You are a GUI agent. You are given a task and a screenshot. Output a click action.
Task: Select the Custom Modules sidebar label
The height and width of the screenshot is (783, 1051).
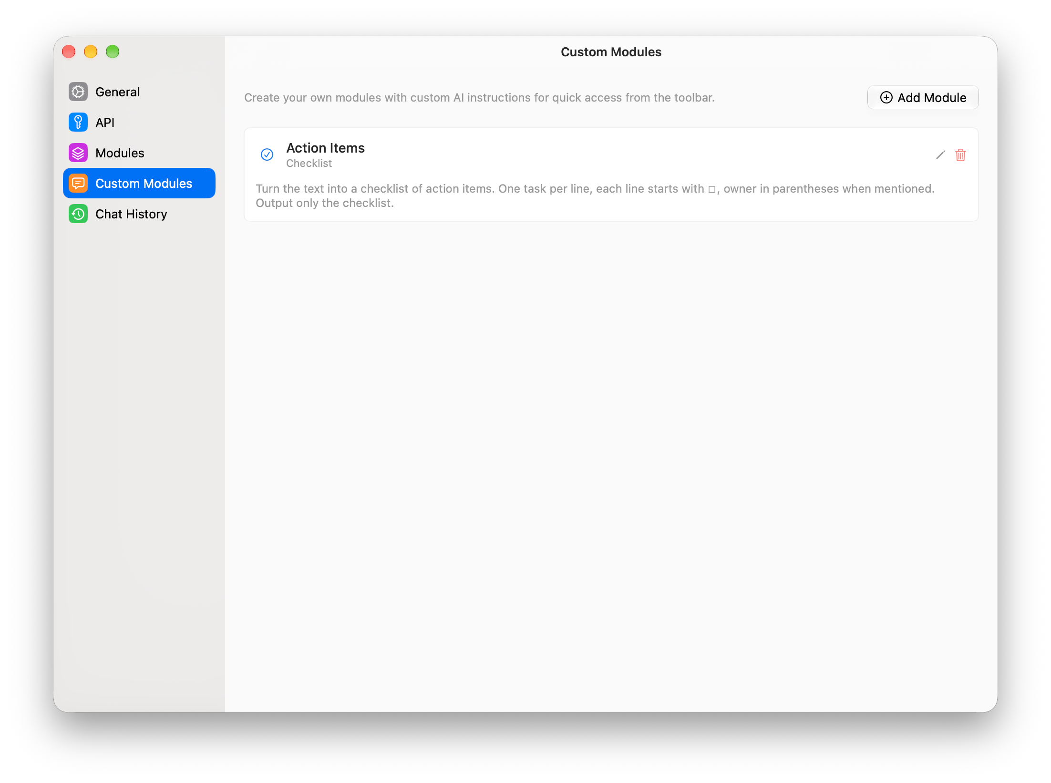(144, 184)
